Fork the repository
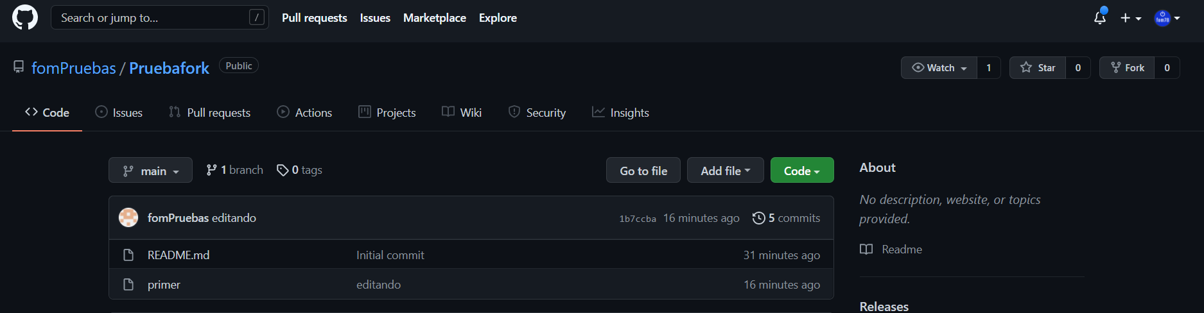 tap(1127, 67)
